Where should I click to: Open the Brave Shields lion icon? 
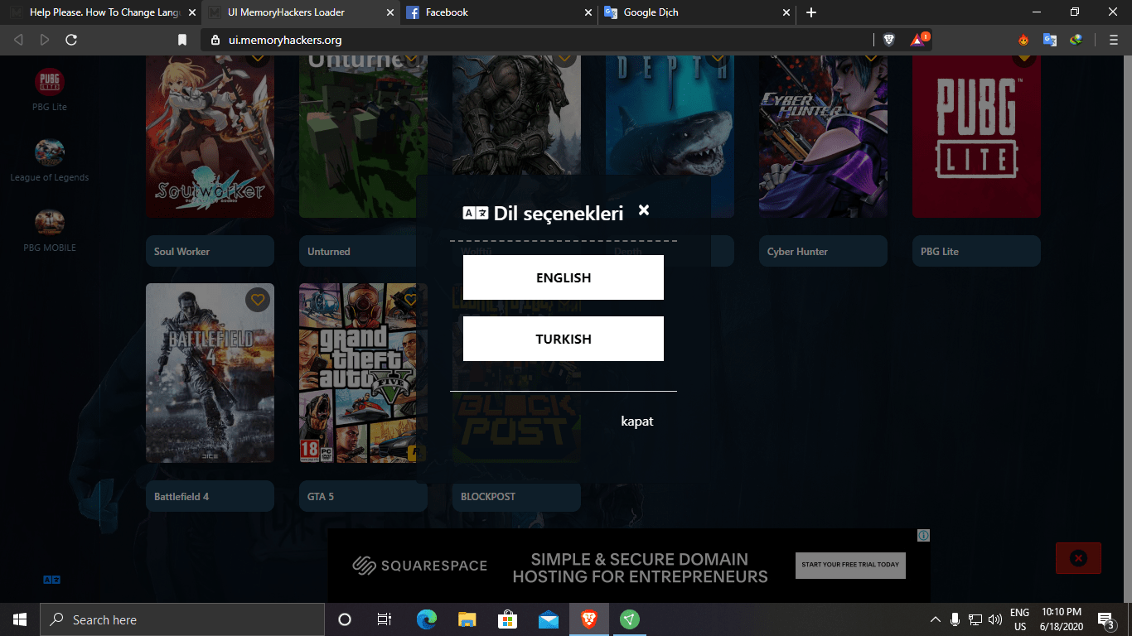(889, 40)
